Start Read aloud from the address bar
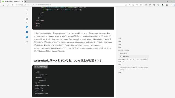Screen dimensions: 175x98 129,5
